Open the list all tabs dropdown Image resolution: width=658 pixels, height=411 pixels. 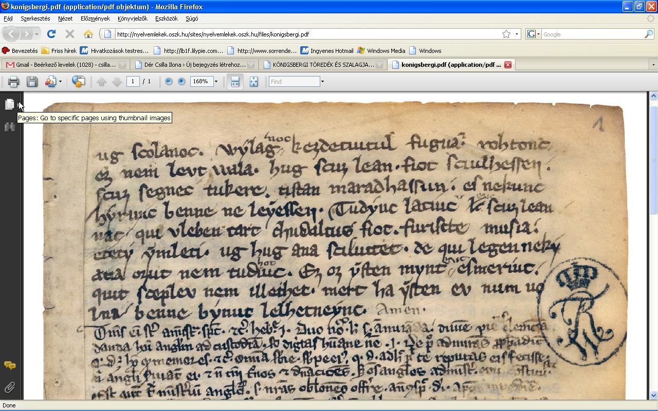click(x=653, y=65)
